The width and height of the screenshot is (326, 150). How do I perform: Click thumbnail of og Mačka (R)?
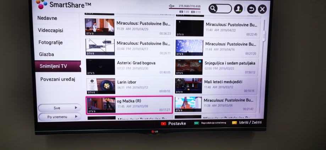coord(101,105)
